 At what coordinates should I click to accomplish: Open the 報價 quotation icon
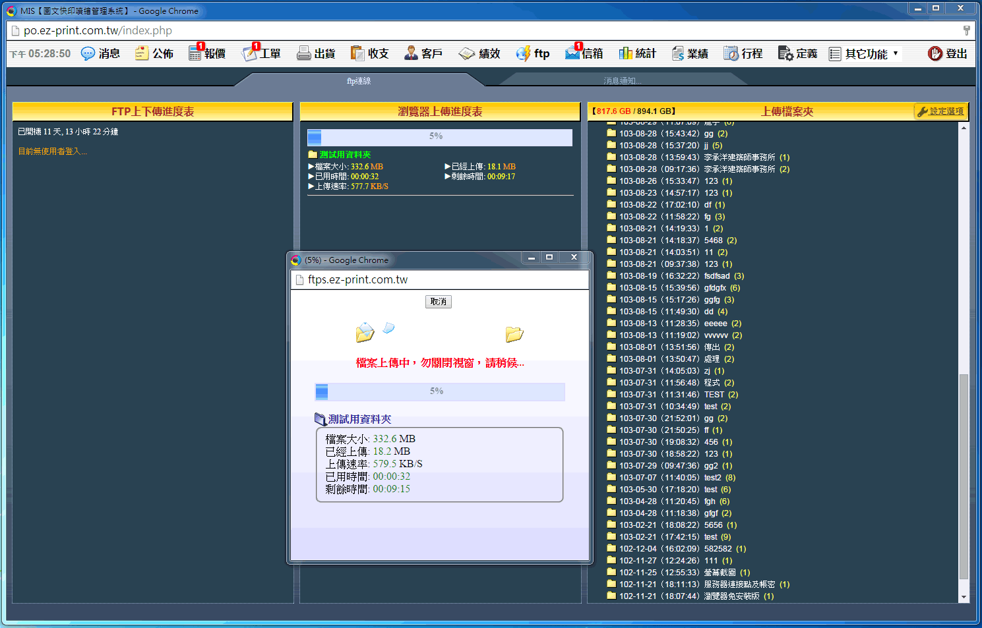[195, 54]
